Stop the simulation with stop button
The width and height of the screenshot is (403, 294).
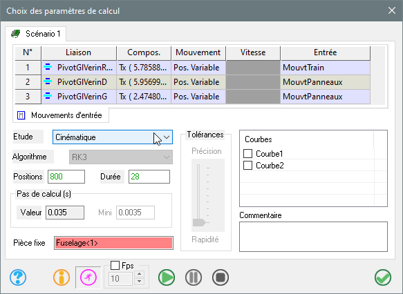(221, 277)
